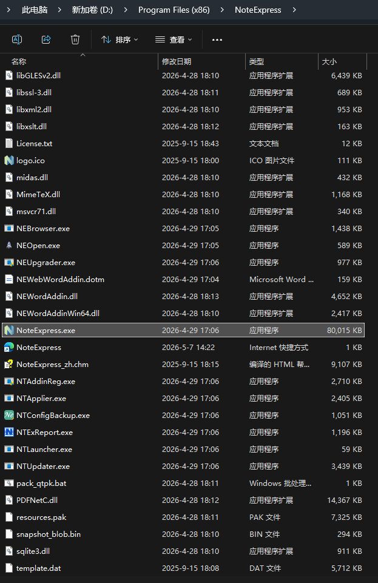378x583 pixels.
Task: Click the Internet 快捷方式 type cell
Action: [x=278, y=347]
